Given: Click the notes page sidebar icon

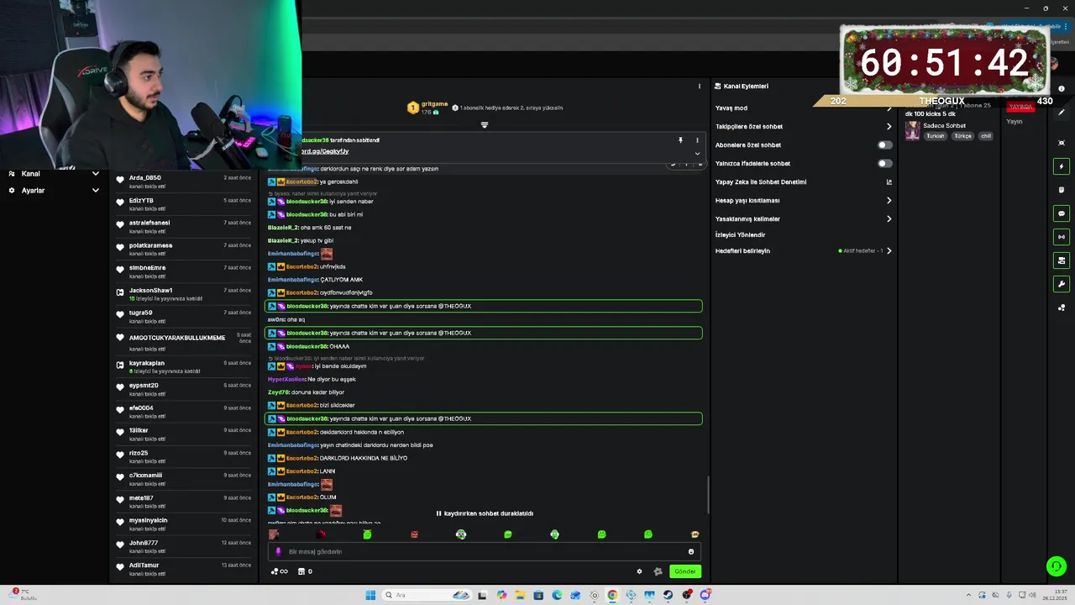Looking at the screenshot, I should [1062, 190].
